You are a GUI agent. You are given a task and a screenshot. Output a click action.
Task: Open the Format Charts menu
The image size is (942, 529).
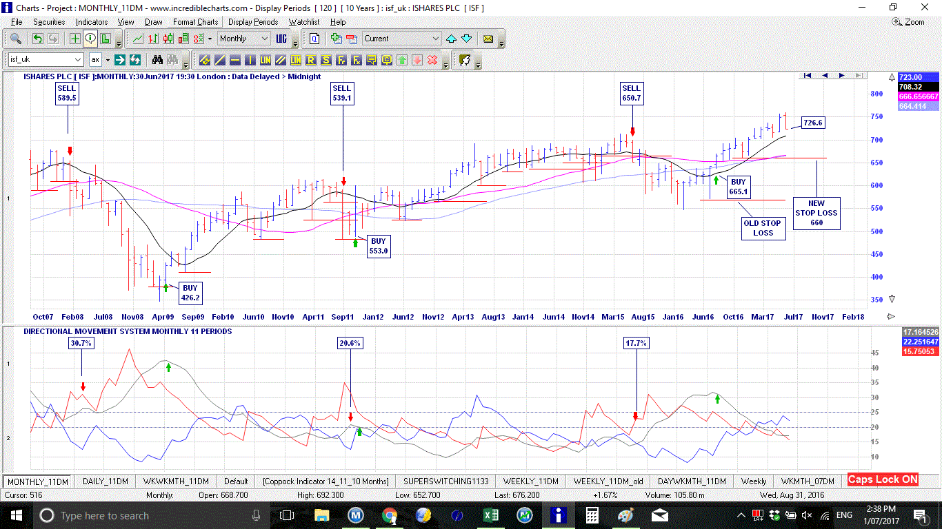pos(196,22)
